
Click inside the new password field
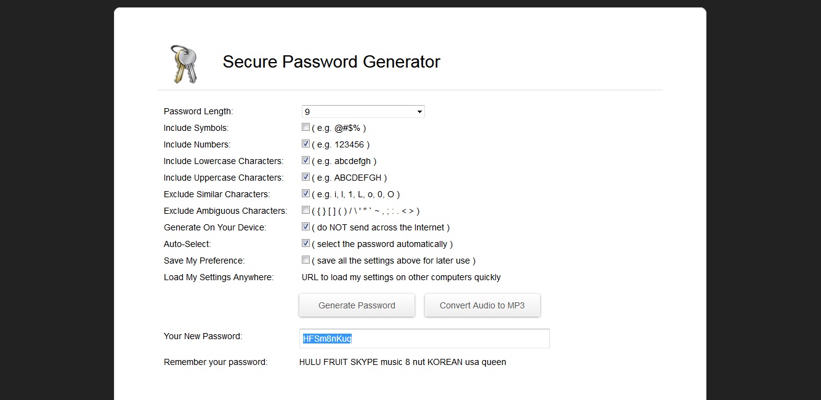[424, 339]
